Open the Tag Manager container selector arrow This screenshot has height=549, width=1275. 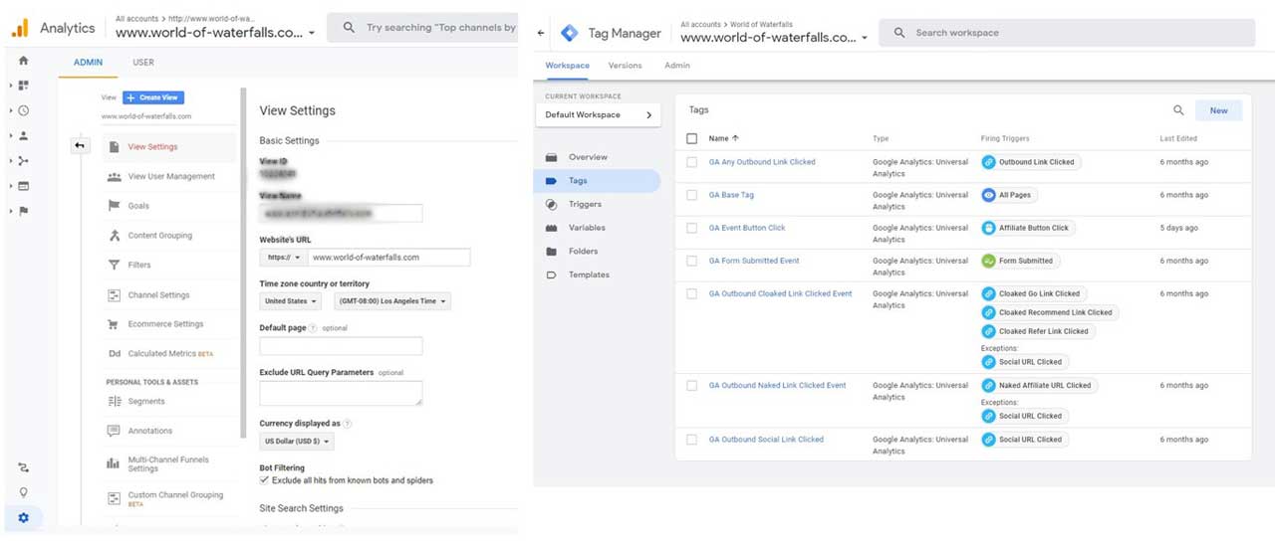[865, 38]
